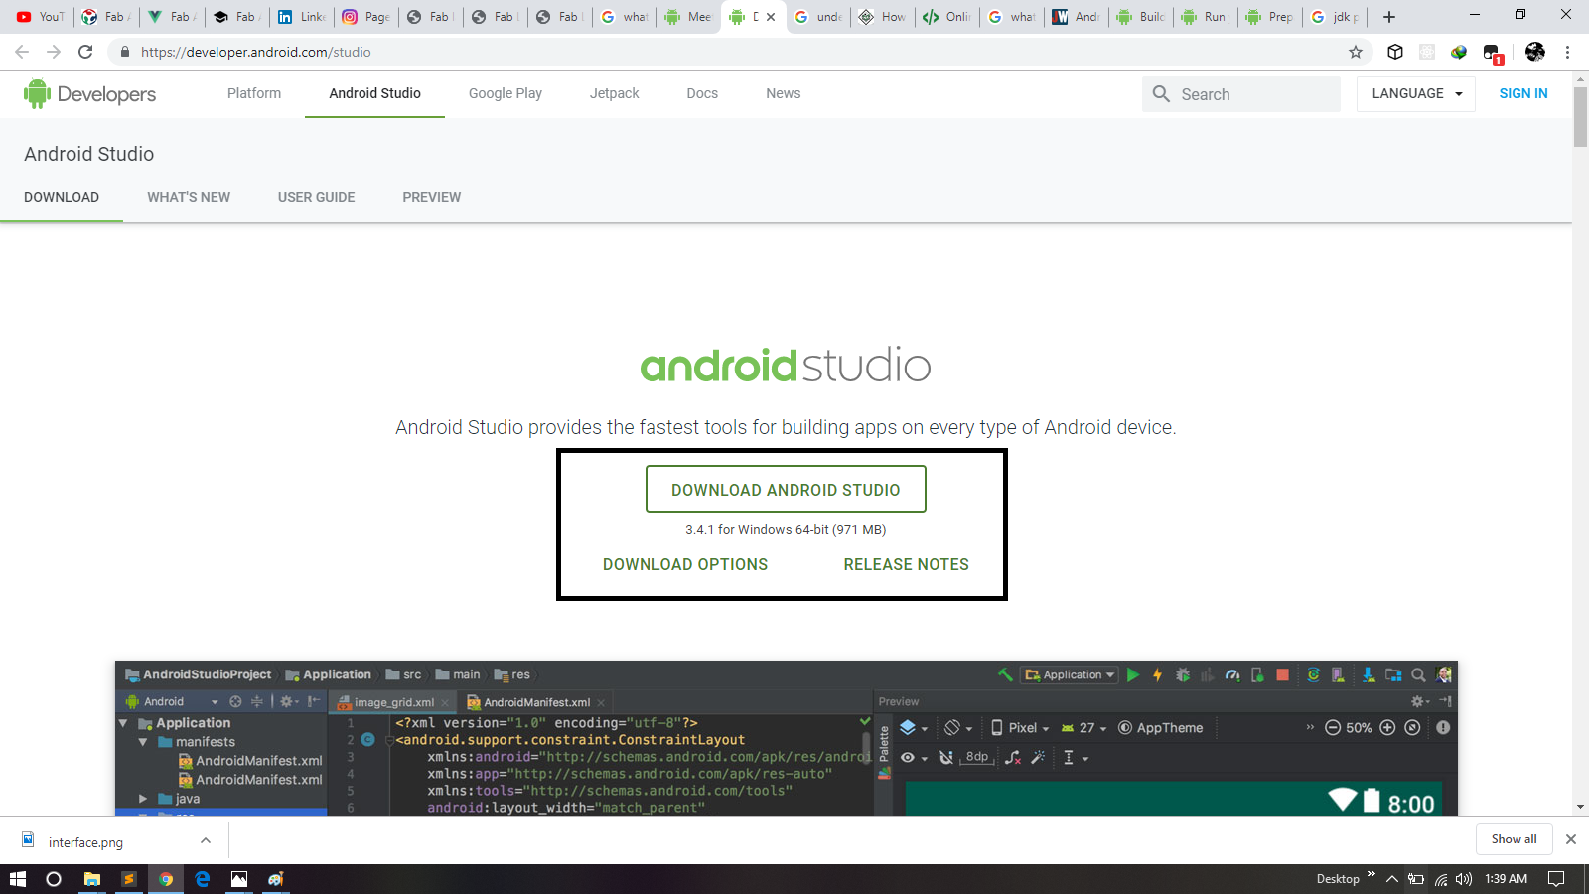Open the cube-shaped browser extension
Viewport: 1589px width, 894px height.
tap(1395, 52)
